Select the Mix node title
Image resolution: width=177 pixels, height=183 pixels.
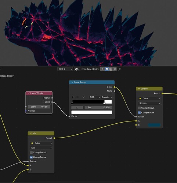point(35,133)
